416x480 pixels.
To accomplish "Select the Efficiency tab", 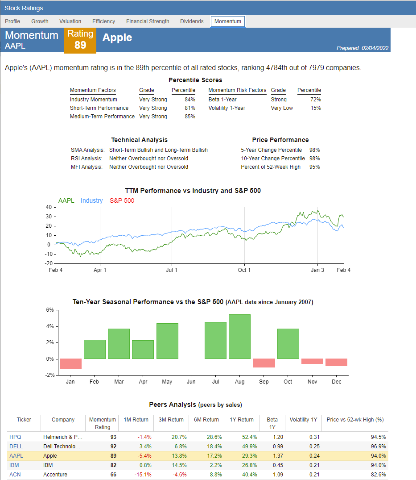I will [x=103, y=21].
